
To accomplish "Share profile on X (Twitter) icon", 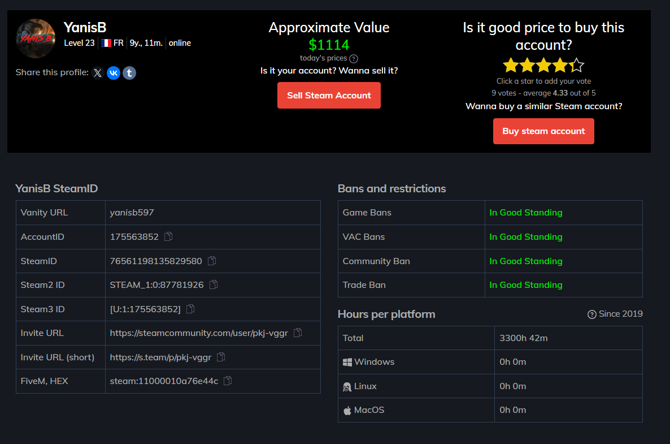I will pyautogui.click(x=98, y=73).
